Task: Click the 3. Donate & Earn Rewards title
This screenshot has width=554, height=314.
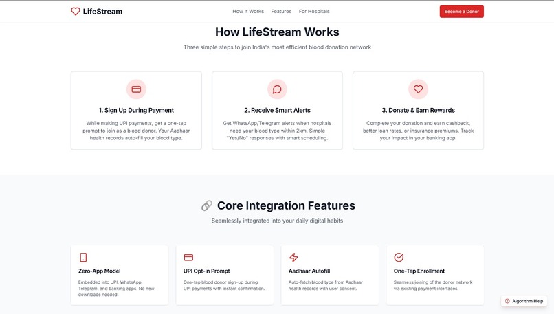Action: point(418,110)
